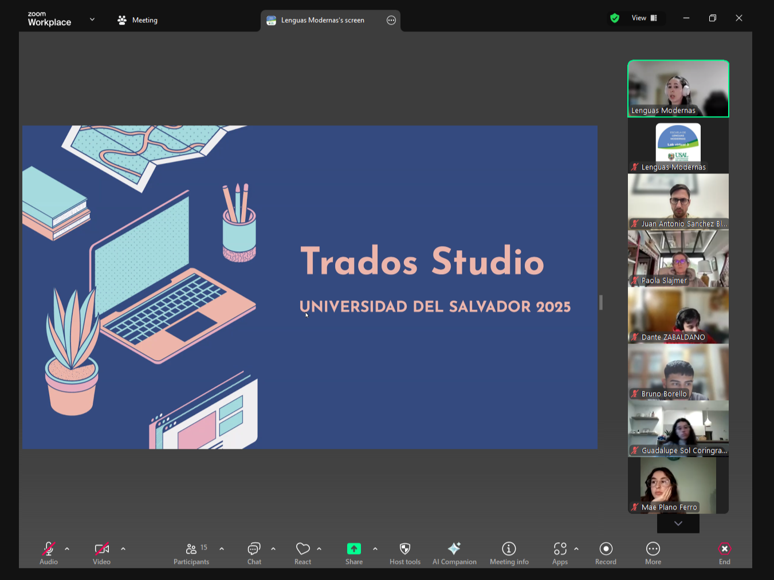Screen dimensions: 774x580
Task: Expand the Chat options arrow
Action: 273,549
